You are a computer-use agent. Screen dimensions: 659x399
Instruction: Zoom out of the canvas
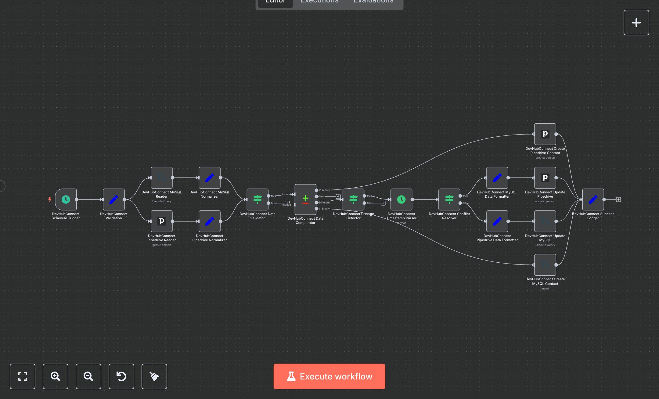click(88, 376)
